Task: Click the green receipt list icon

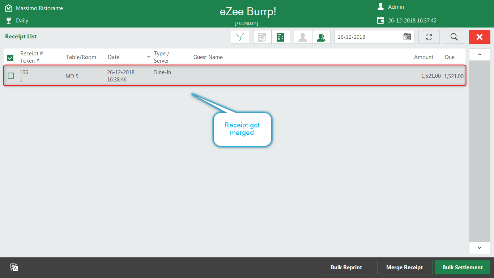Action: coord(281,37)
